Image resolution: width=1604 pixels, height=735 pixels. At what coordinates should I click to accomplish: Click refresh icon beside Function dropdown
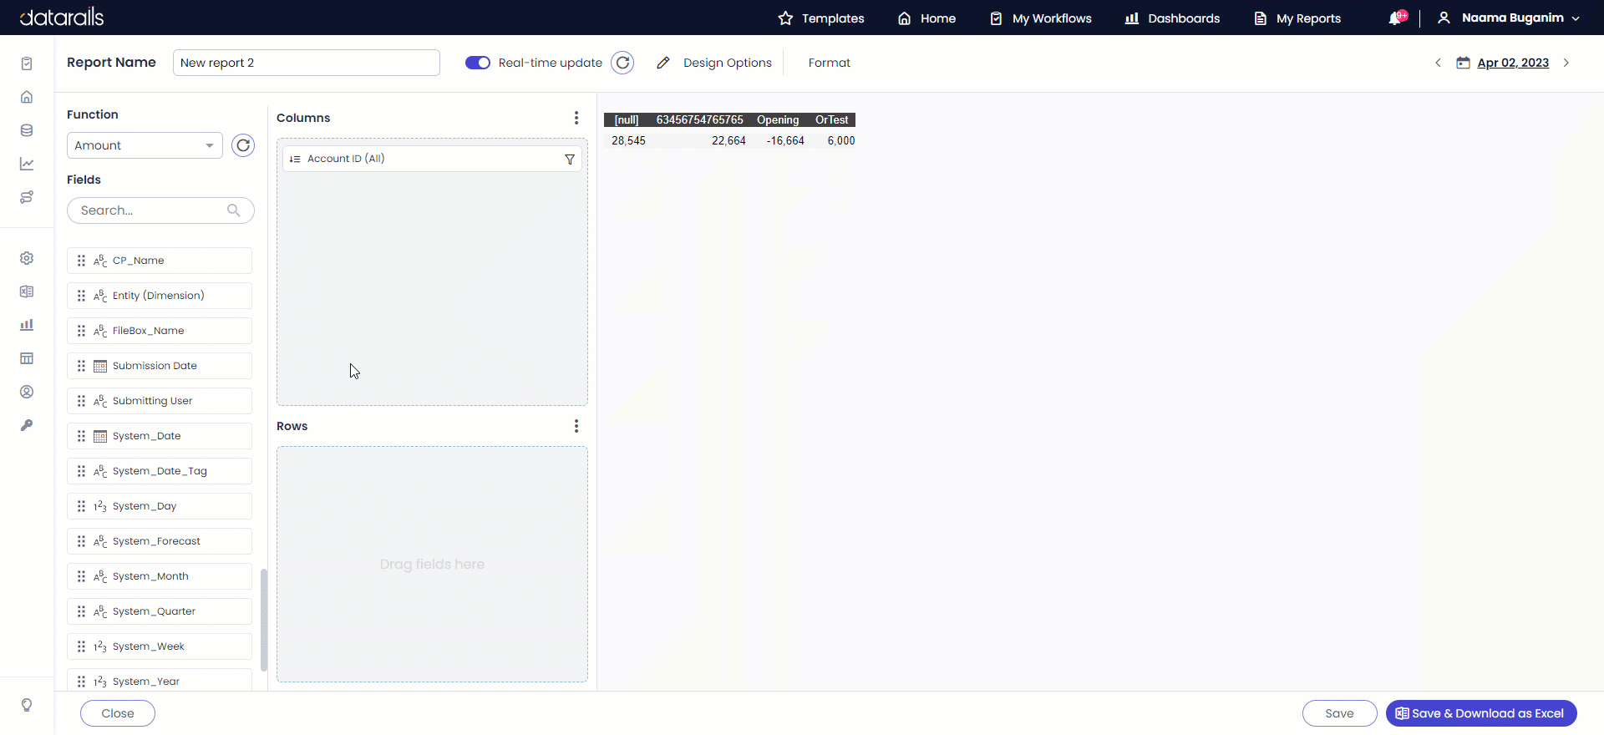[x=243, y=145]
